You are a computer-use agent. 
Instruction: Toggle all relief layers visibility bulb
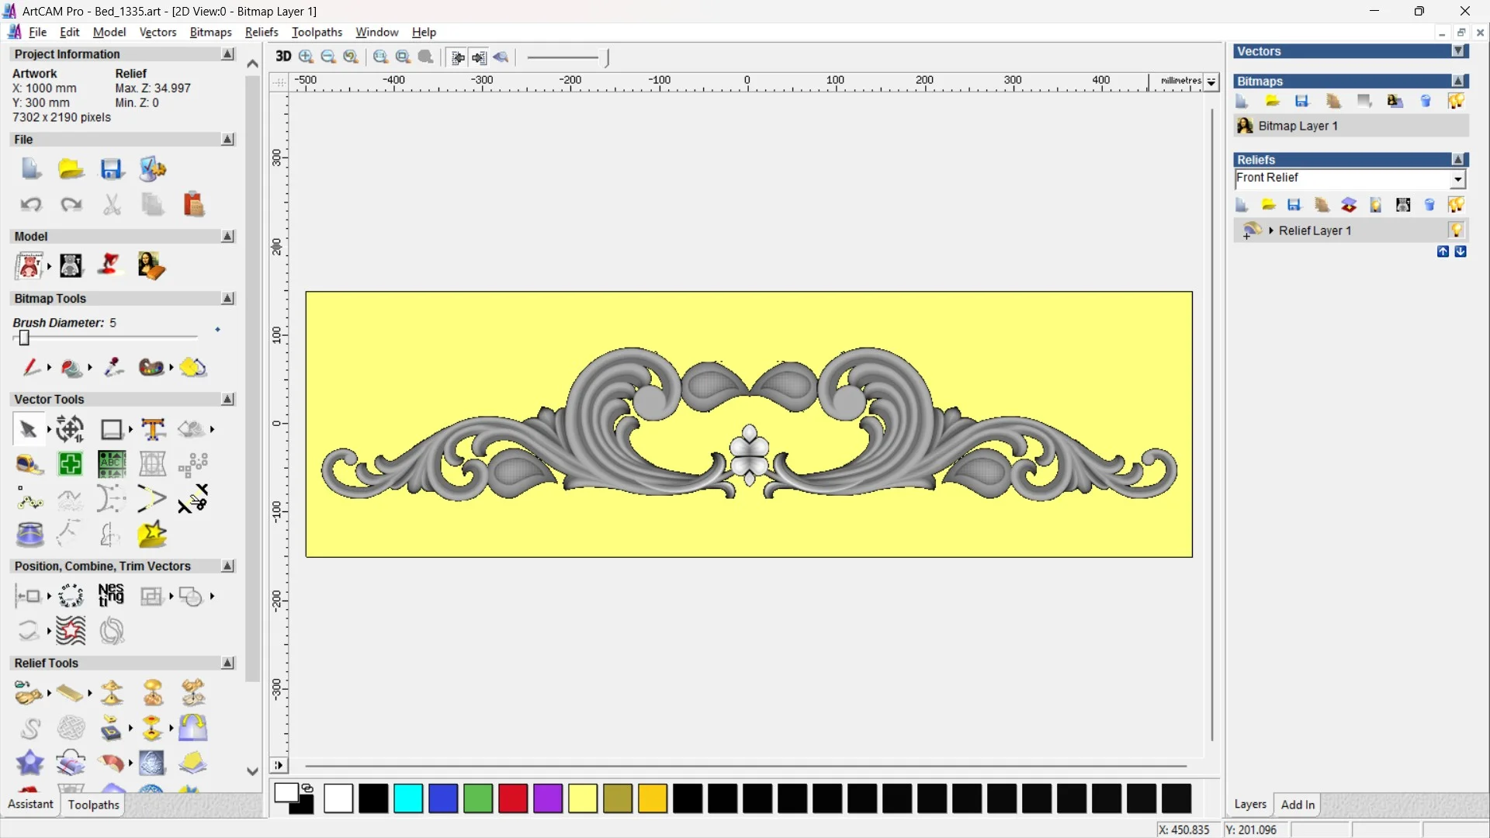pyautogui.click(x=1456, y=205)
